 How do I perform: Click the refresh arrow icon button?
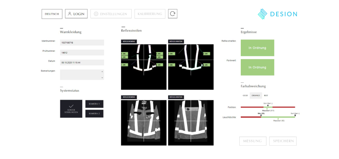pyautogui.click(x=173, y=14)
